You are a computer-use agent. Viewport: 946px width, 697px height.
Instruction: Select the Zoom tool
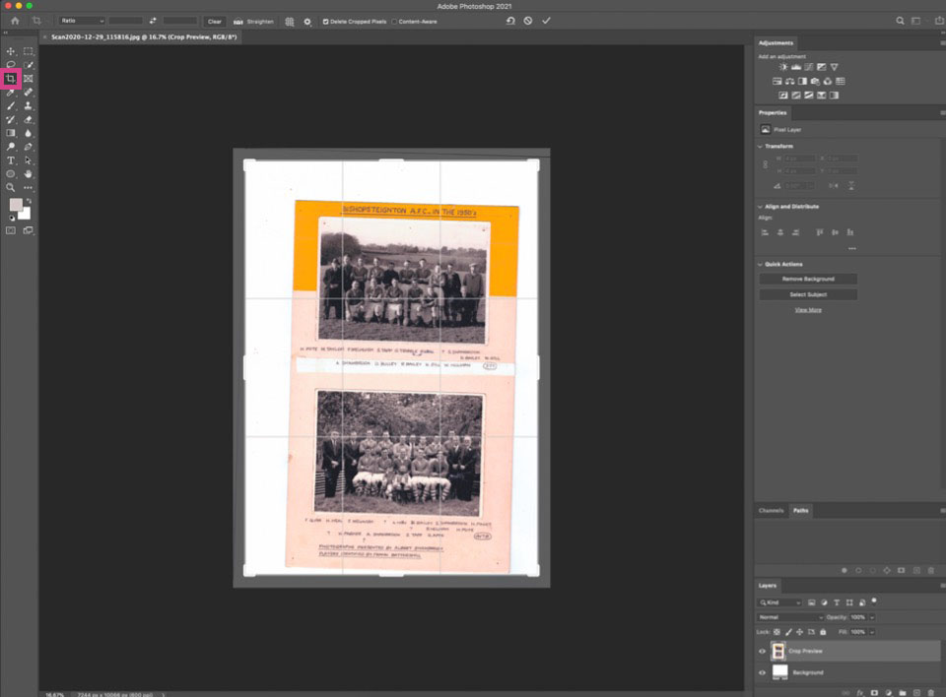pyautogui.click(x=11, y=187)
